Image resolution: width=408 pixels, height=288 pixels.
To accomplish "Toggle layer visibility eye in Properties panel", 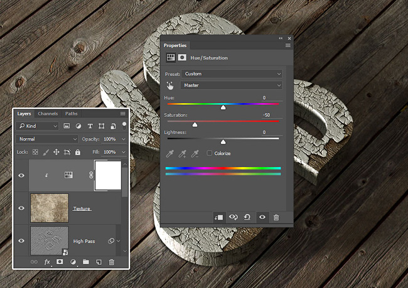I will [262, 217].
